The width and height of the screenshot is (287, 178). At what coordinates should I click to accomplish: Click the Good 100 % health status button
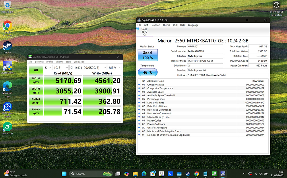point(148,55)
